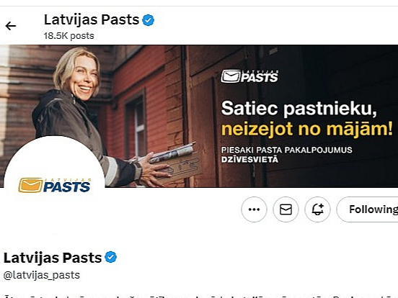398x298 pixels.
Task: Open direct message via envelope icon
Action: point(286,209)
